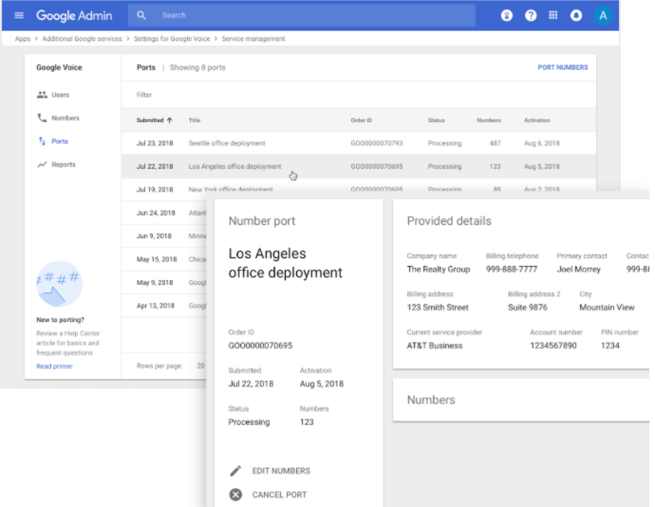Go to Settings for Google Voice breadcrumb
Image resolution: width=655 pixels, height=507 pixels.
pos(172,39)
